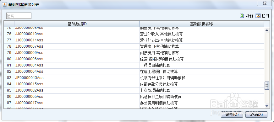Click row number 79
Viewport: 274px width, 122px height.
(x=9, y=53)
